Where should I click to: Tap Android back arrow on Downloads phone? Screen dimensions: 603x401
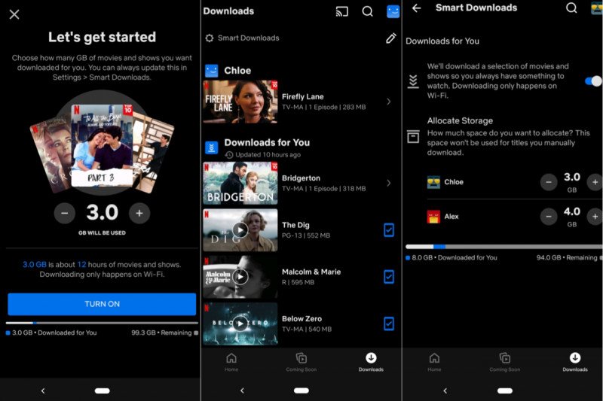[242, 390]
